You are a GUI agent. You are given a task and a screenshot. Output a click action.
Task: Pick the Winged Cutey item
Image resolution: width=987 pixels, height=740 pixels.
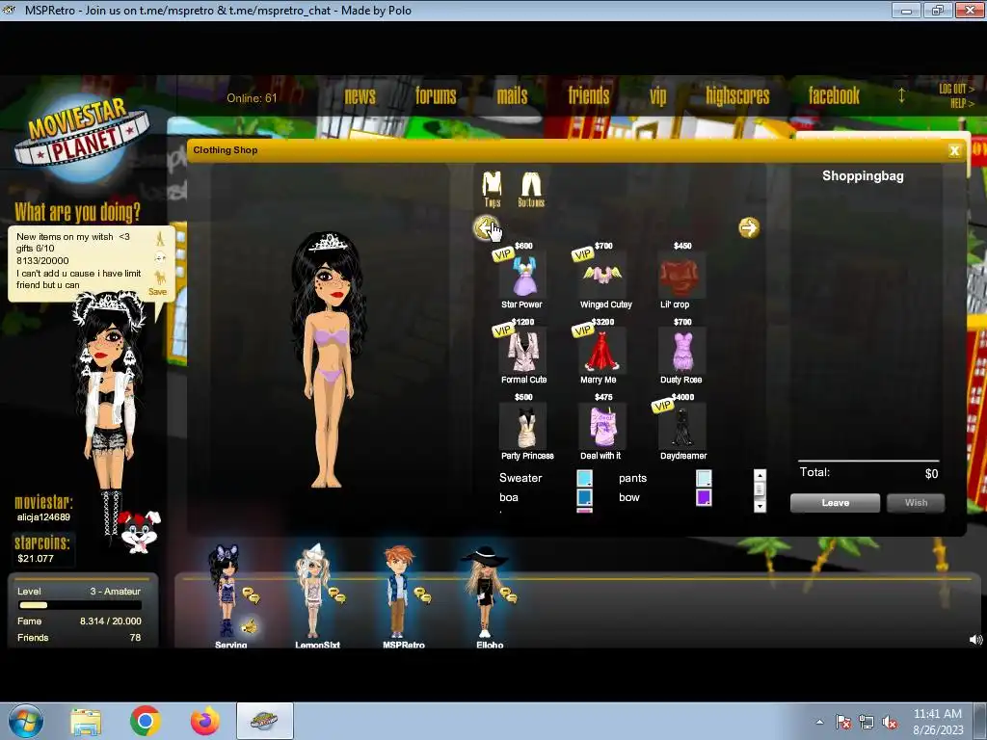602,276
